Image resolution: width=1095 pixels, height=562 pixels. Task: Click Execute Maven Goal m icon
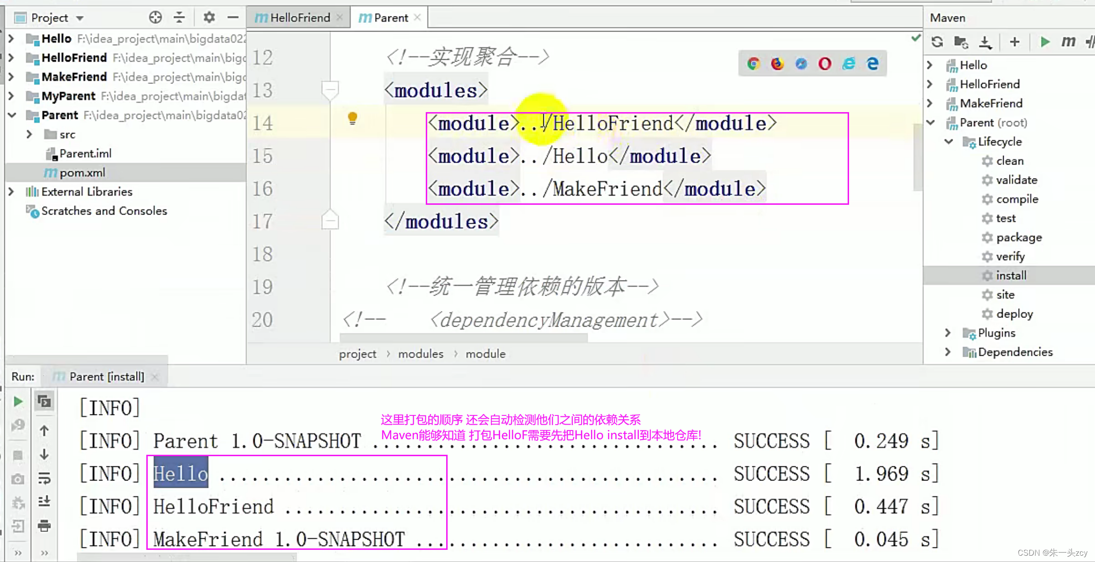[1068, 42]
